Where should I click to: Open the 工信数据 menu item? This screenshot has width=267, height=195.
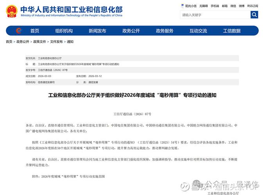click(232, 31)
